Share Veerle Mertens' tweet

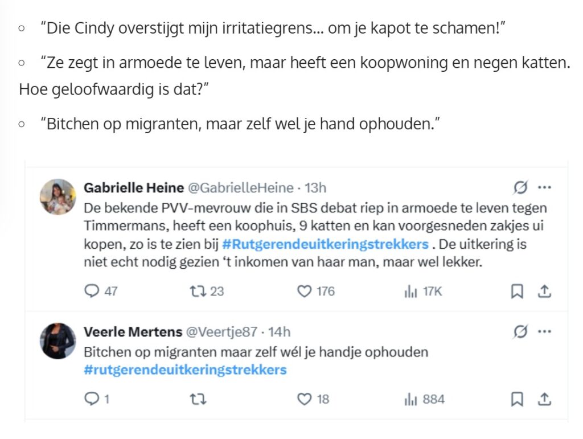(x=544, y=399)
